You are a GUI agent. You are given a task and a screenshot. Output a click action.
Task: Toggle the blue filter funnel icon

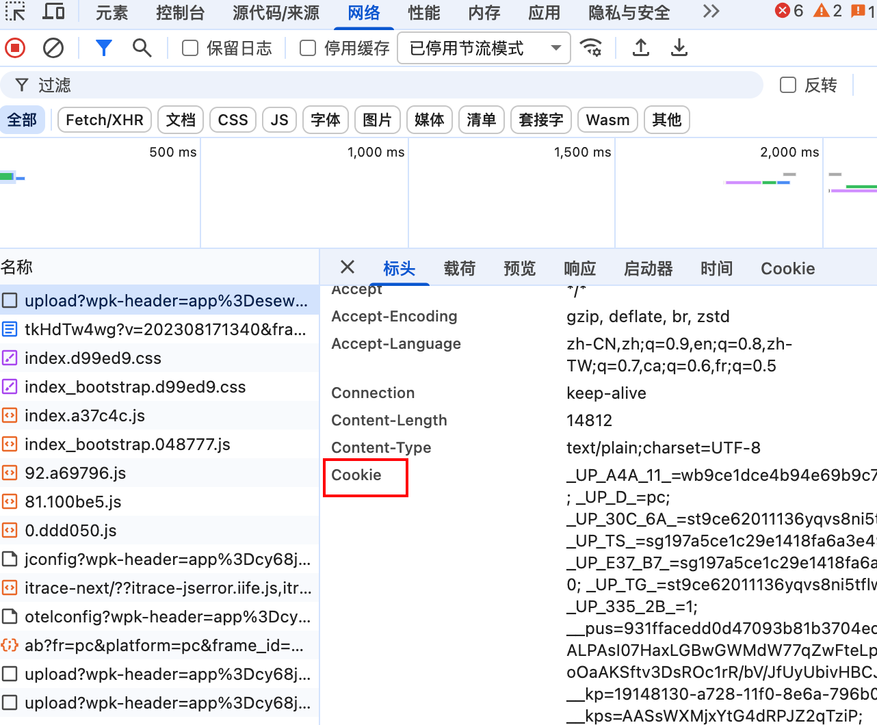104,48
